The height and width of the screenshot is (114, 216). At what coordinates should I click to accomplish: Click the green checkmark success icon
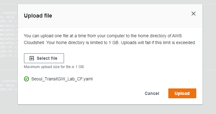(26, 79)
